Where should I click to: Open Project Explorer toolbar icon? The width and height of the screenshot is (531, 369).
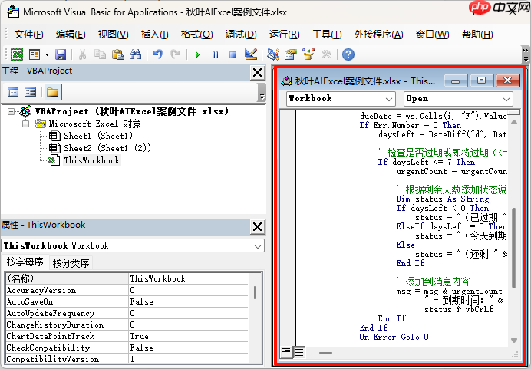click(x=273, y=54)
